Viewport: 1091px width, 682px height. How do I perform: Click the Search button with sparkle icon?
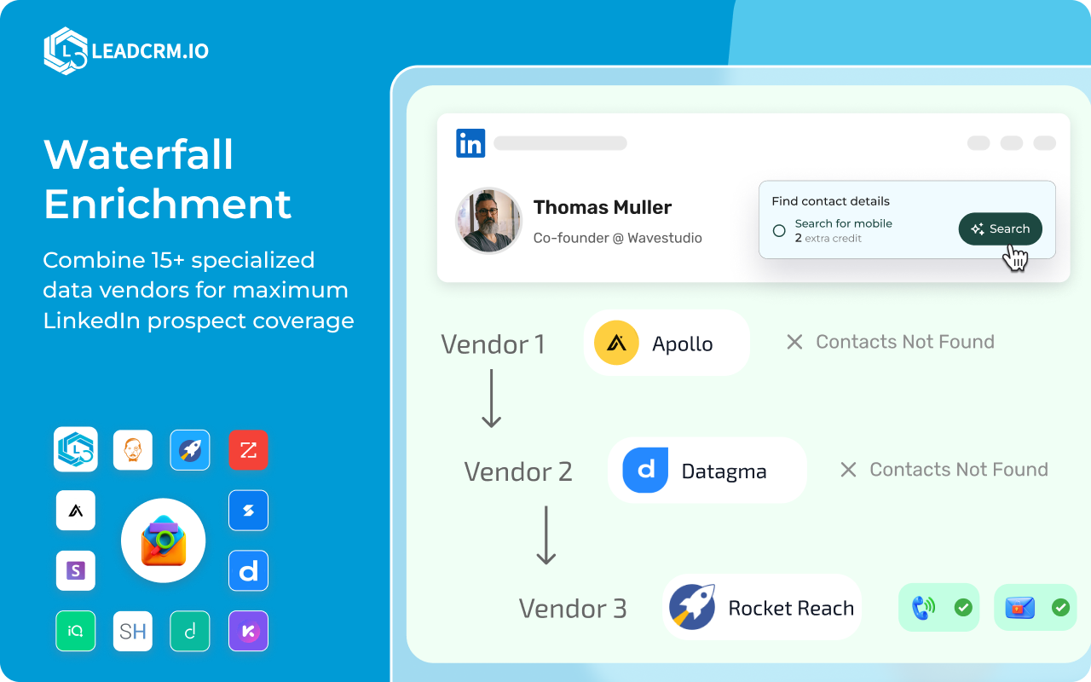[1000, 228]
